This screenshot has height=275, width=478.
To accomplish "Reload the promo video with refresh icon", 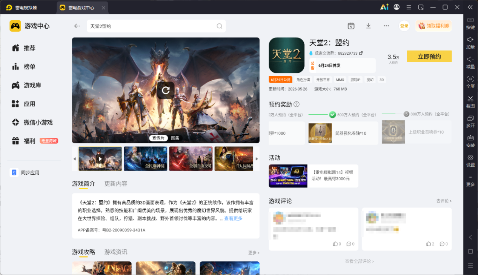I will click(x=166, y=90).
